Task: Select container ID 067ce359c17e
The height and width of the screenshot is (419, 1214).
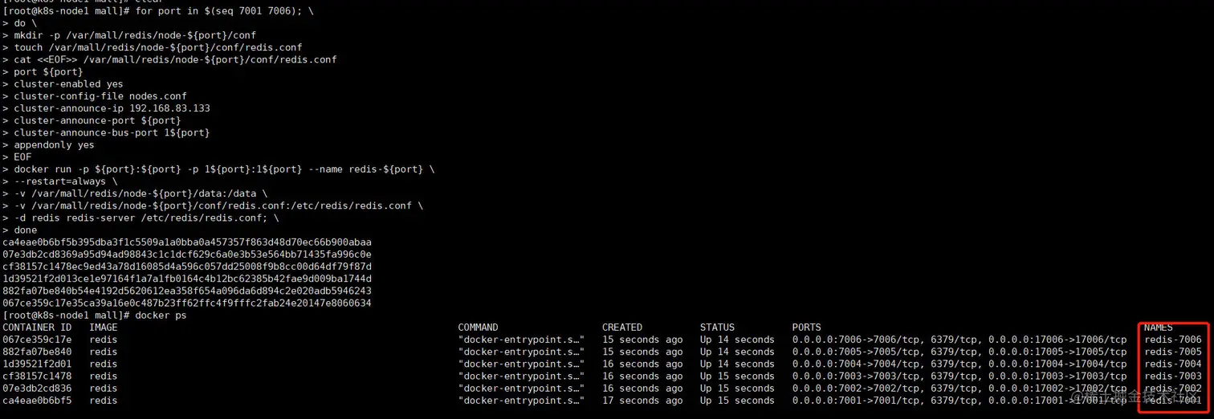Action: pyautogui.click(x=37, y=340)
